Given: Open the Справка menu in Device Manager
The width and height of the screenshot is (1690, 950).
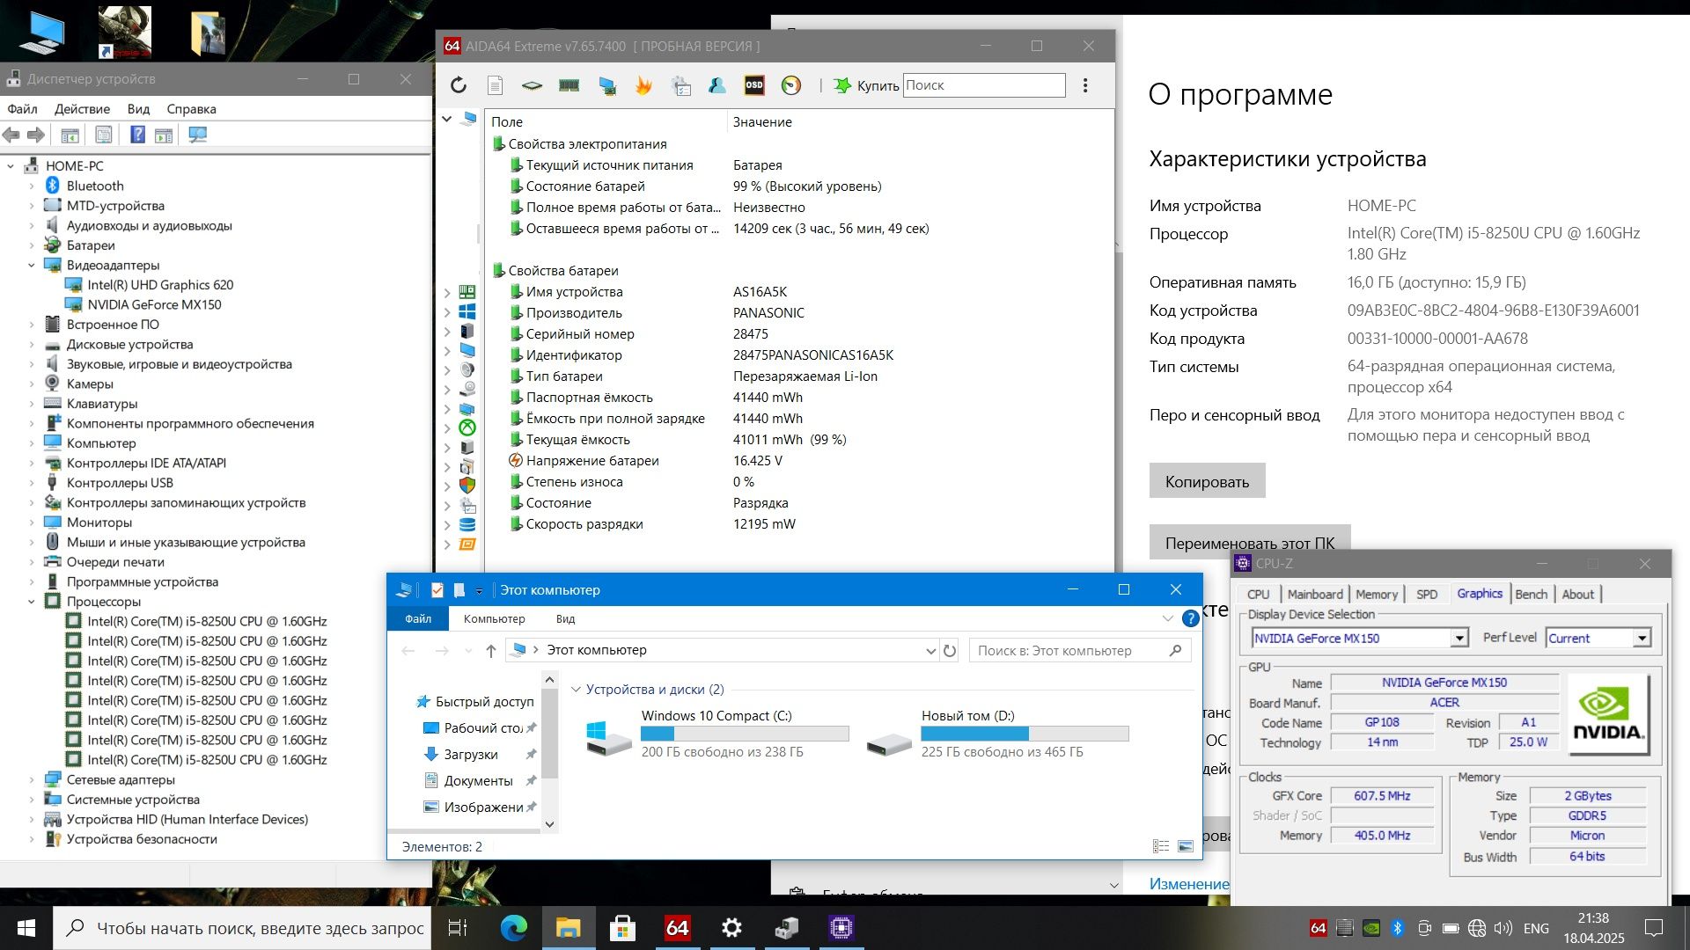Looking at the screenshot, I should (191, 109).
